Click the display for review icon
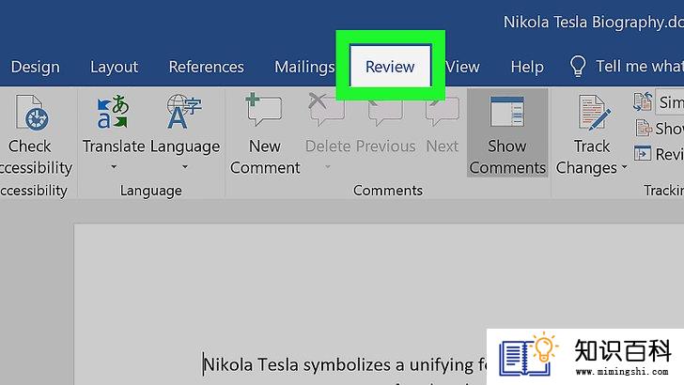This screenshot has width=684, height=385. 643,101
